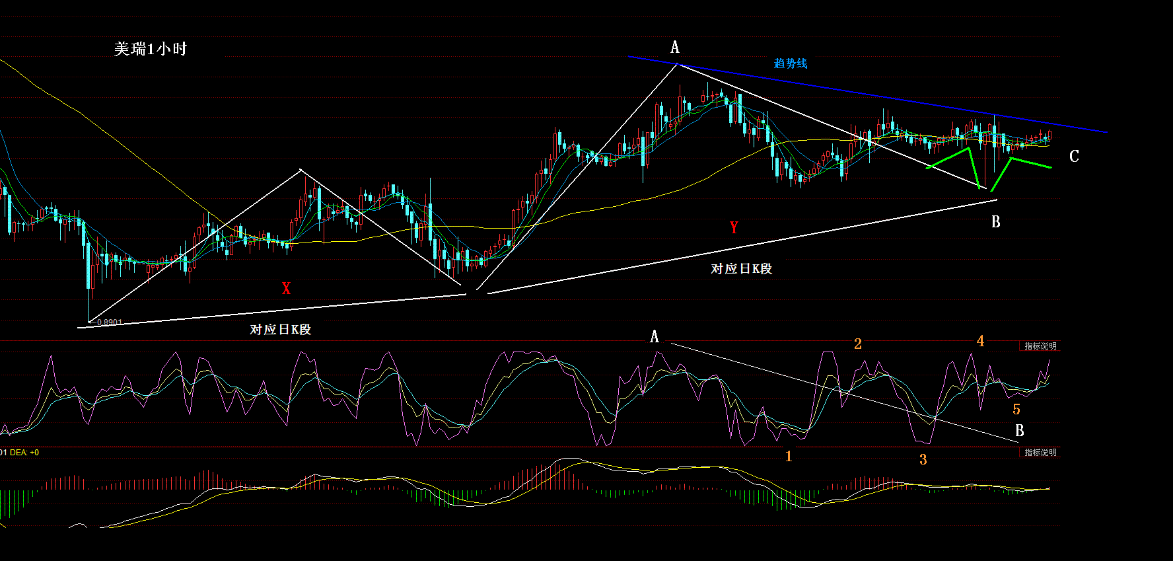Select the red Y wave label
The image size is (1173, 561).
point(734,227)
